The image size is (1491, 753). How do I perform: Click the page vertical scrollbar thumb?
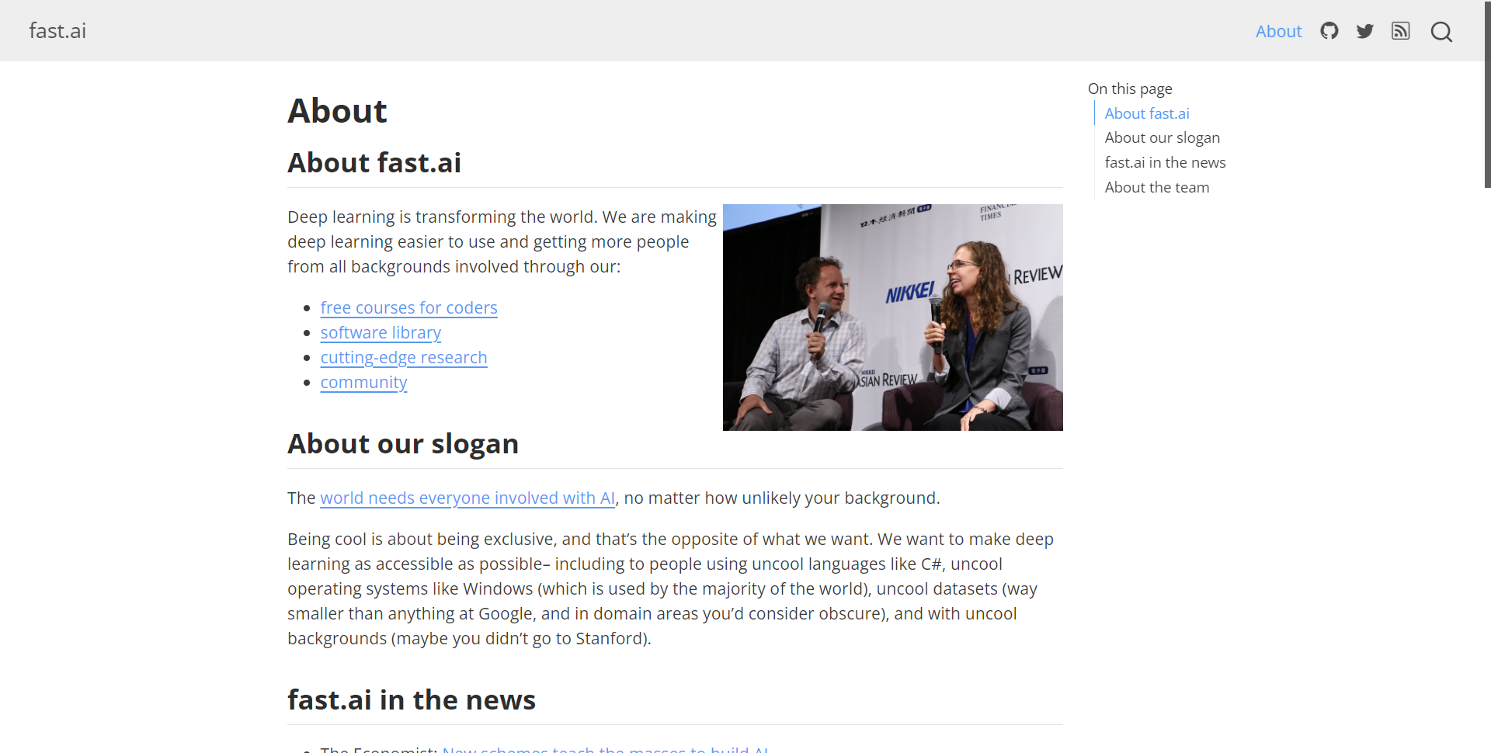point(1487,93)
